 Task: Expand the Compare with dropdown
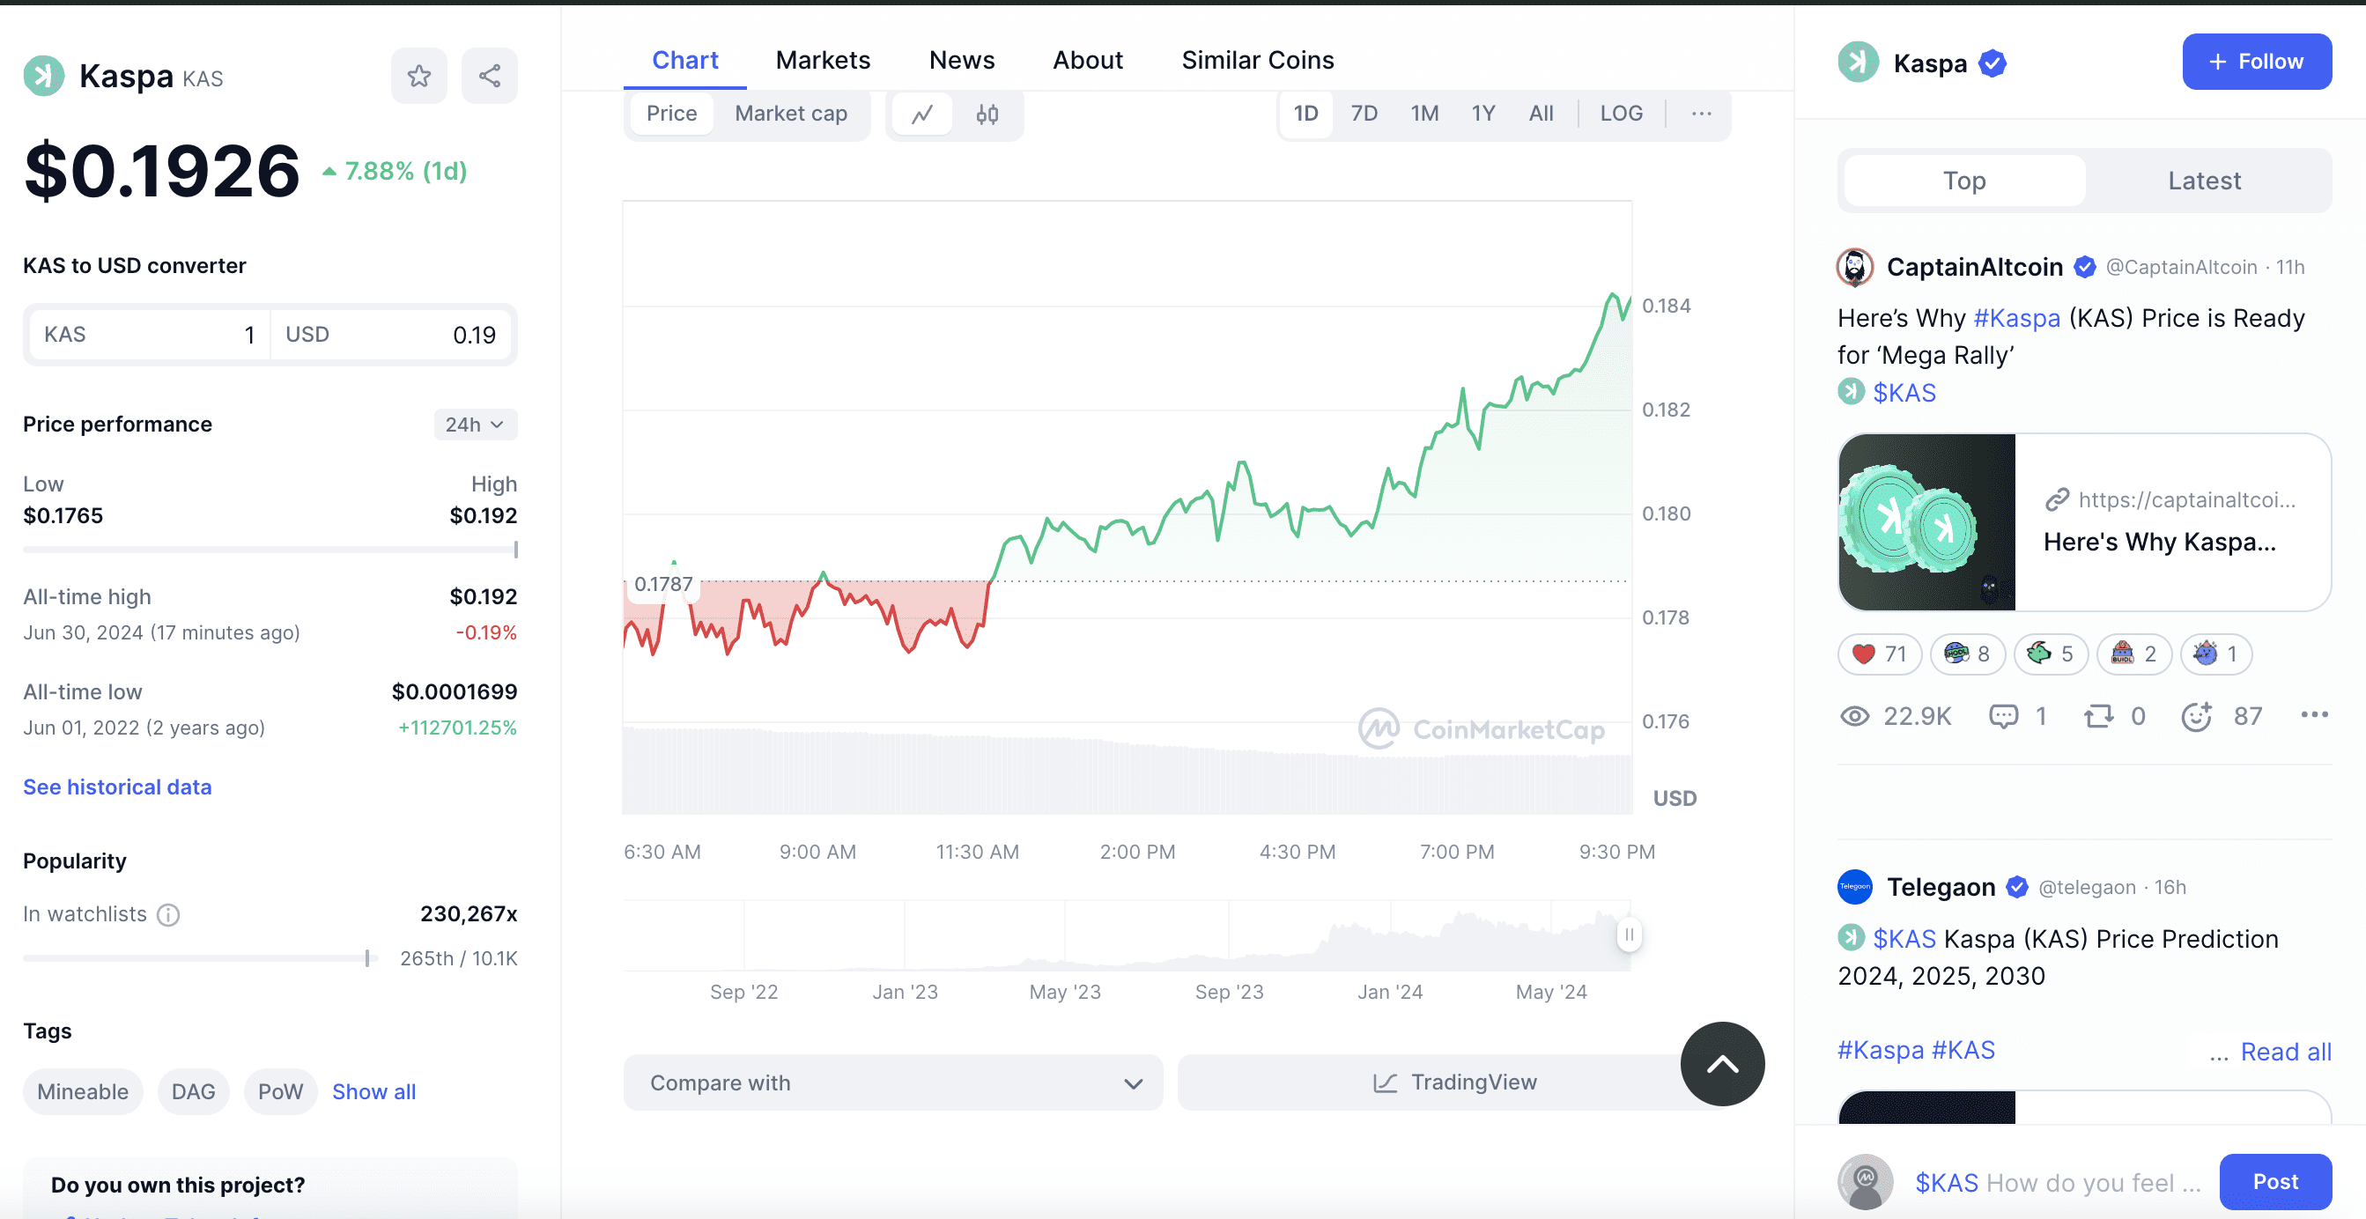tap(893, 1083)
